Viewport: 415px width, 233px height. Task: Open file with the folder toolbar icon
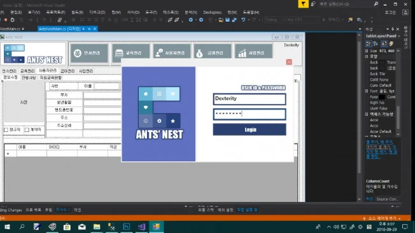pyautogui.click(x=221, y=20)
